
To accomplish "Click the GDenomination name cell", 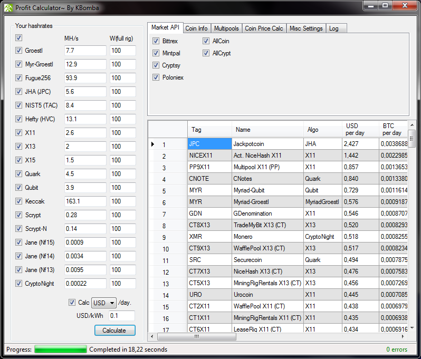I will [267, 214].
